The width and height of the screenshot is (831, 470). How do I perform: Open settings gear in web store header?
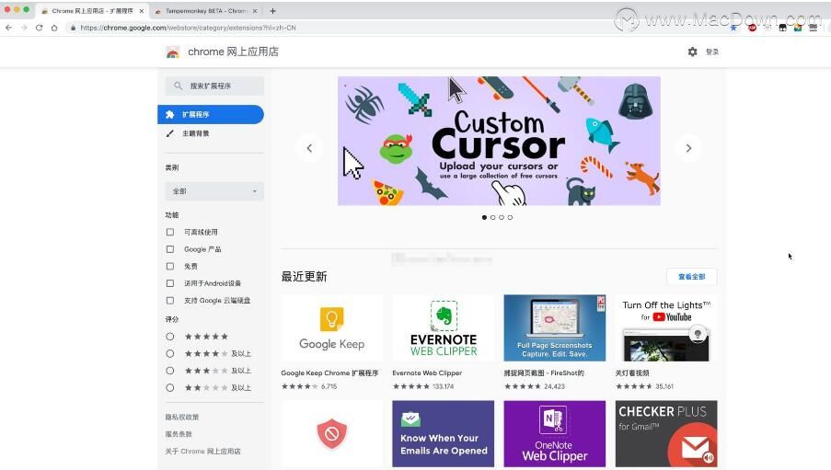pos(692,52)
